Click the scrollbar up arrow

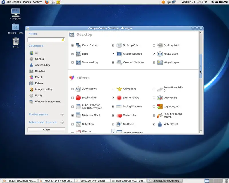201,33
